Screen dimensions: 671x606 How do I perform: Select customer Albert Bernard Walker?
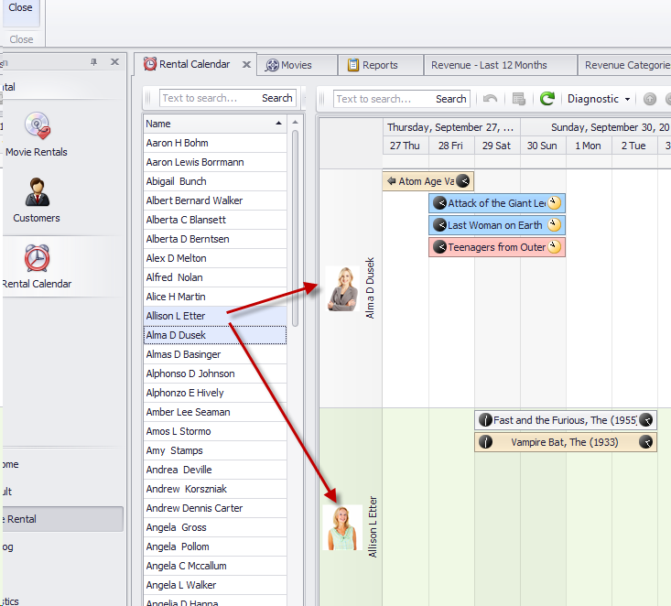pos(215,200)
